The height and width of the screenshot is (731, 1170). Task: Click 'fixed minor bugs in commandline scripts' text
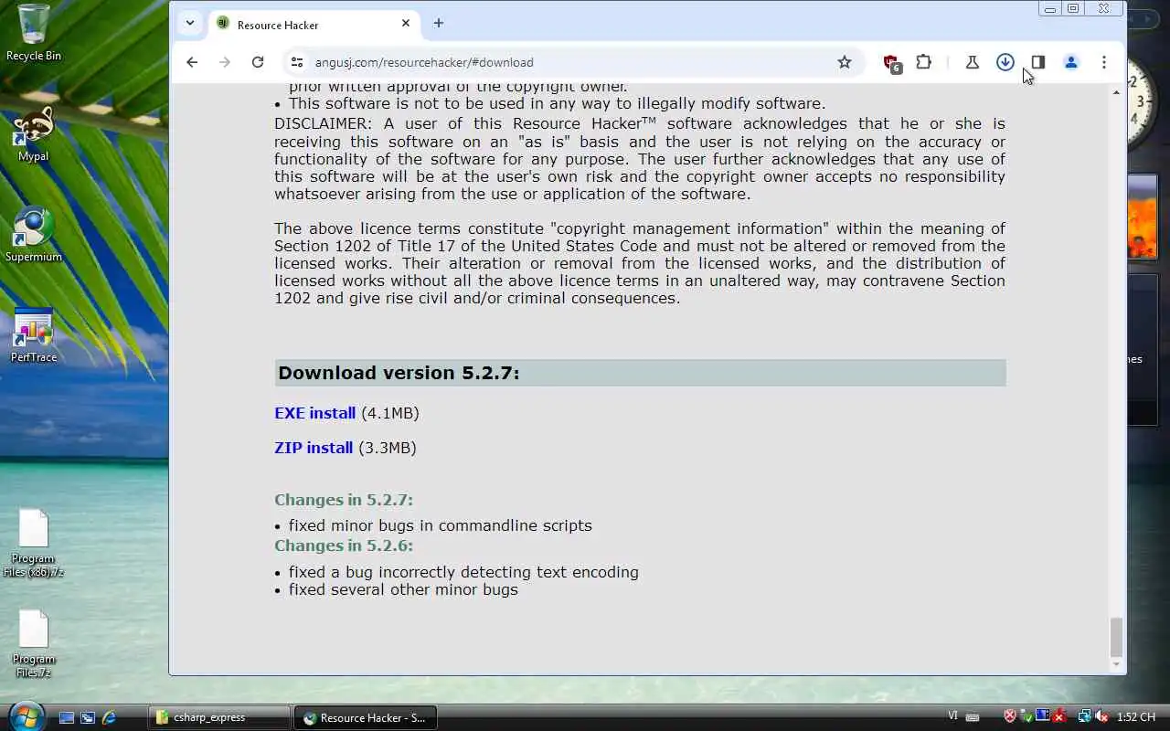441,525
